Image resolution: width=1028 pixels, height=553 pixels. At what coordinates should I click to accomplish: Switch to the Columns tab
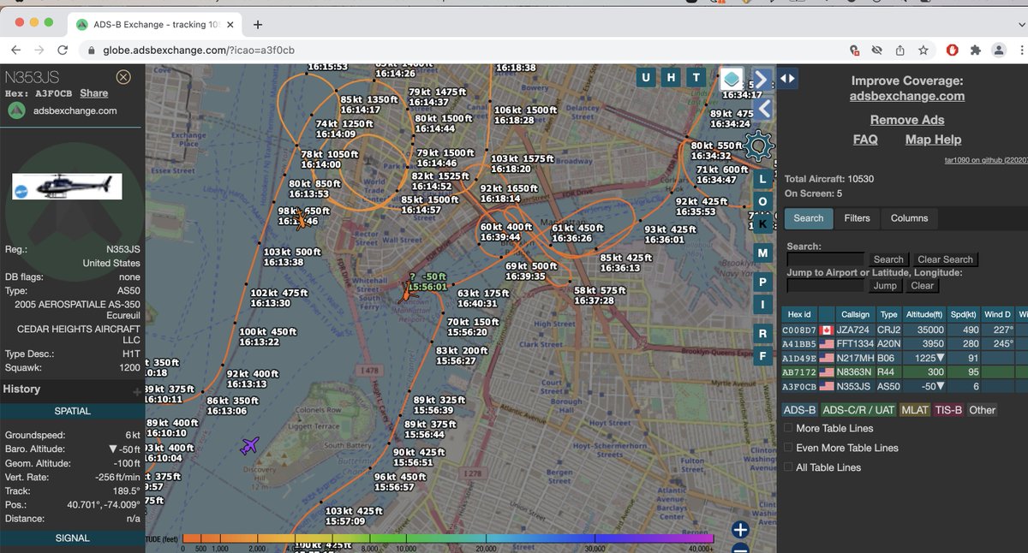click(909, 218)
